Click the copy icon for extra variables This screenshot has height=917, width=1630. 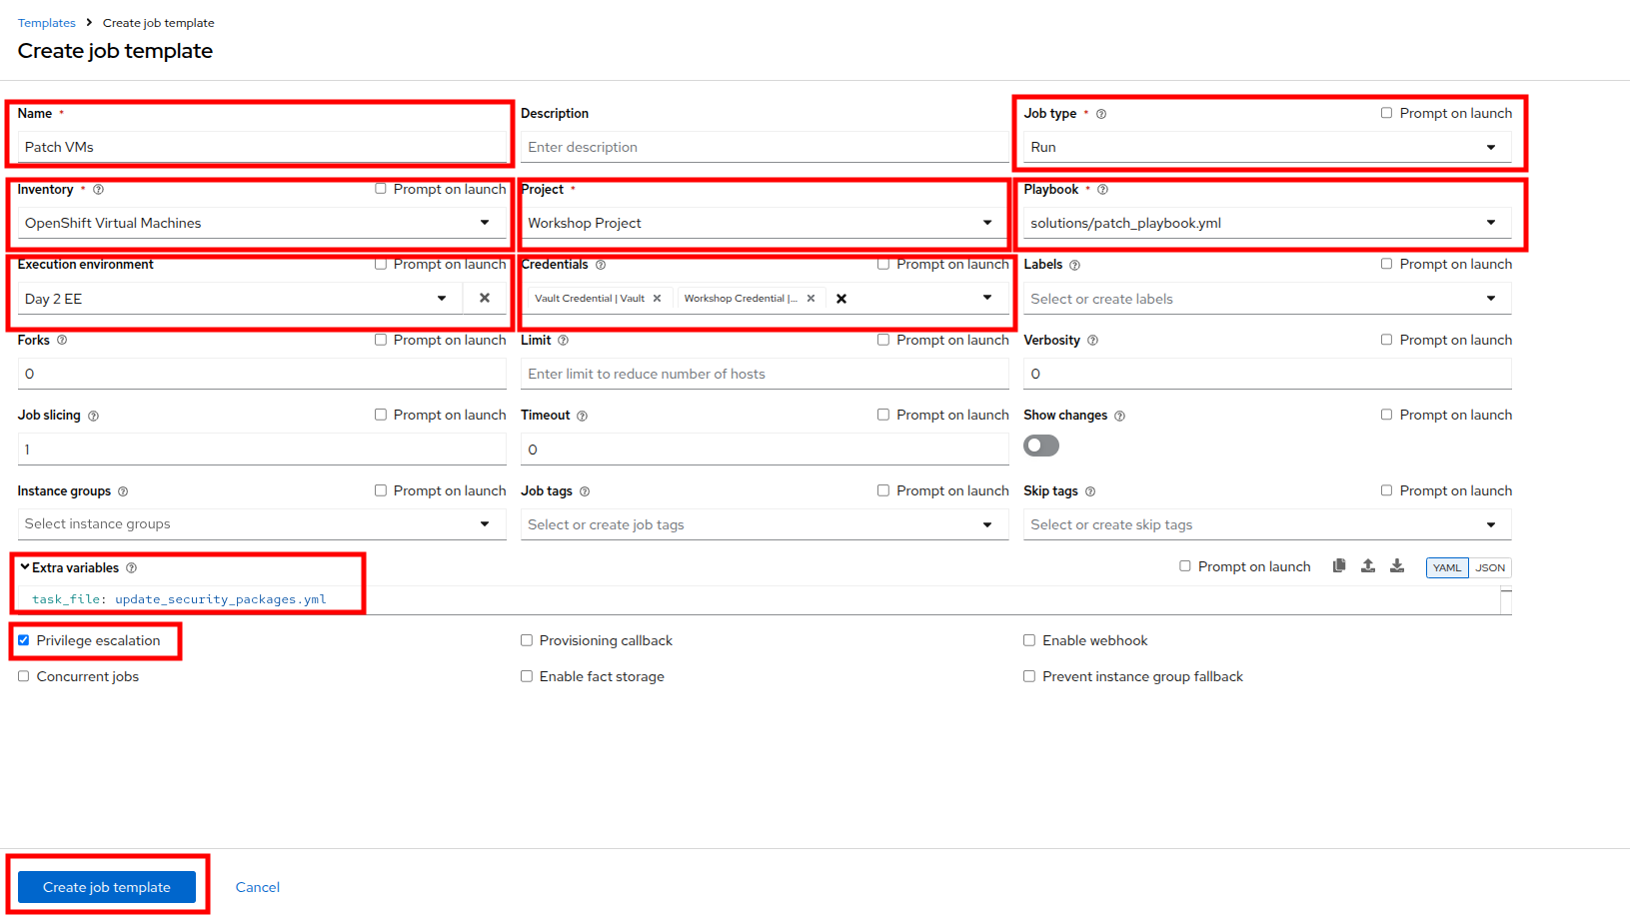tap(1339, 566)
